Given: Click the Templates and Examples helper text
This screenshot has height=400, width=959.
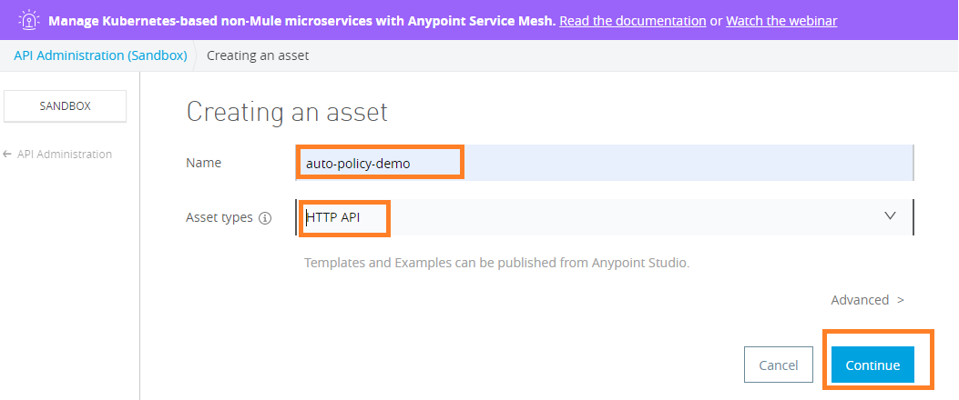Looking at the screenshot, I should (496, 263).
